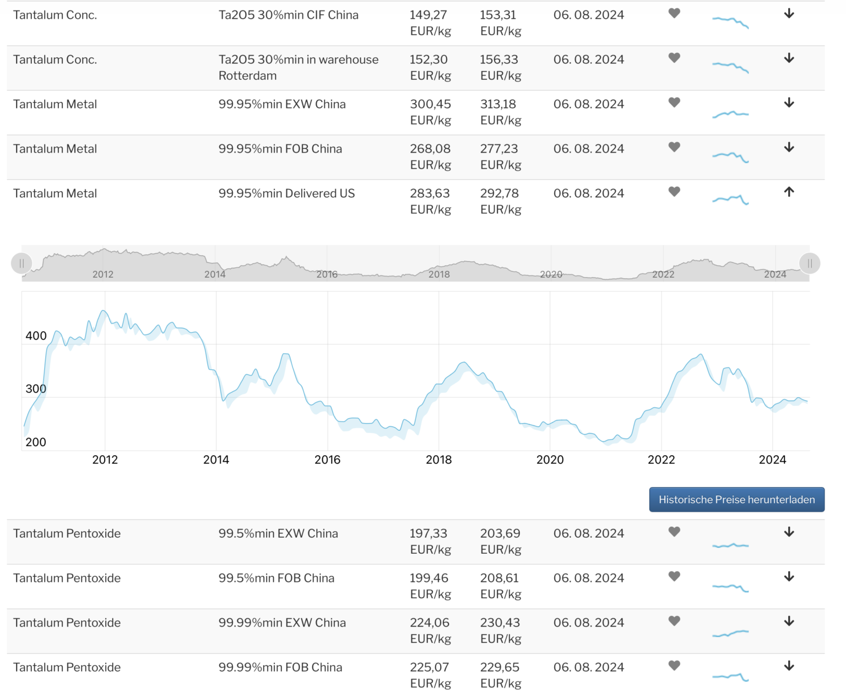Click right handle of chart range selector
Screen dimensions: 846x697
tap(810, 263)
